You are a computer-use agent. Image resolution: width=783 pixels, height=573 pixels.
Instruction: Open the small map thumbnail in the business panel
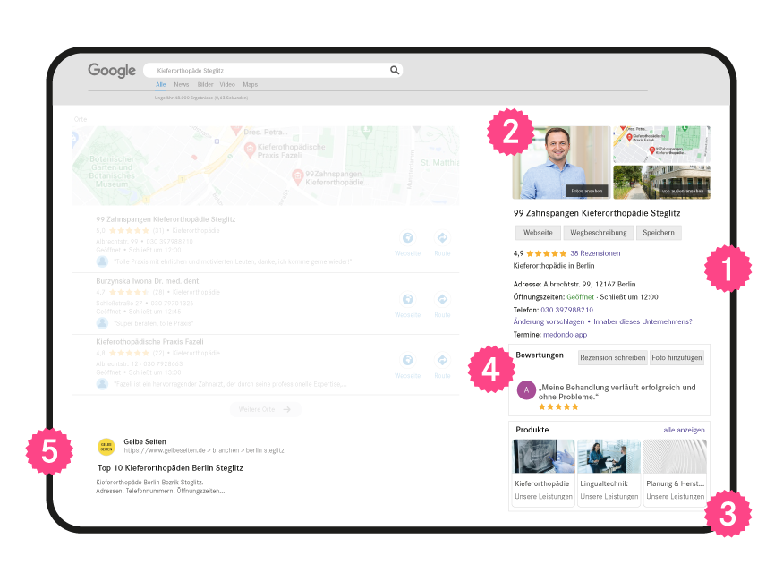click(x=661, y=144)
